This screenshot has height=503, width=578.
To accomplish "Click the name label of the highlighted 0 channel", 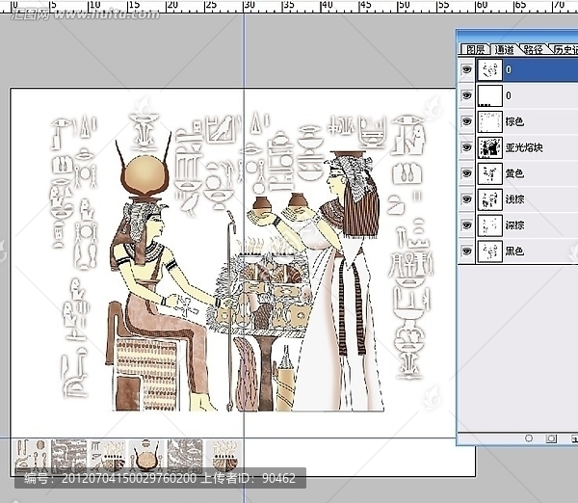I will coord(509,69).
